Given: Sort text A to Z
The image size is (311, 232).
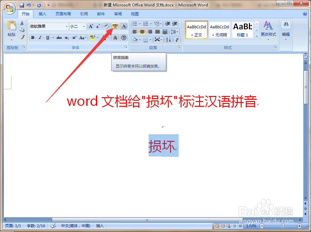Looking at the screenshot, I should pyautogui.click(x=168, y=40).
